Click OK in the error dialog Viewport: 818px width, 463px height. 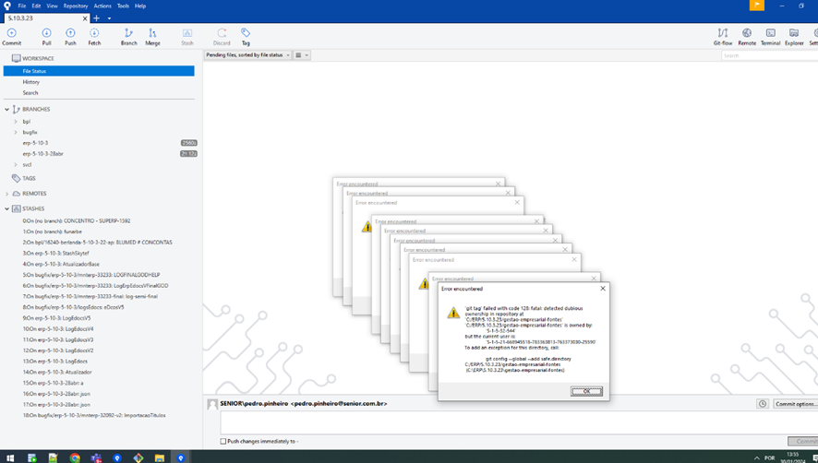point(586,391)
